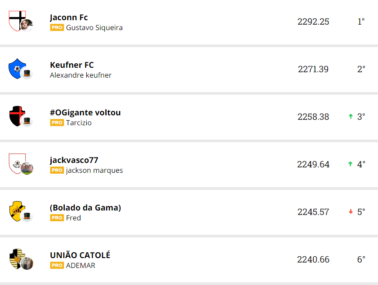Select the UNIÃO CATOLÉ team name

pyautogui.click(x=80, y=255)
